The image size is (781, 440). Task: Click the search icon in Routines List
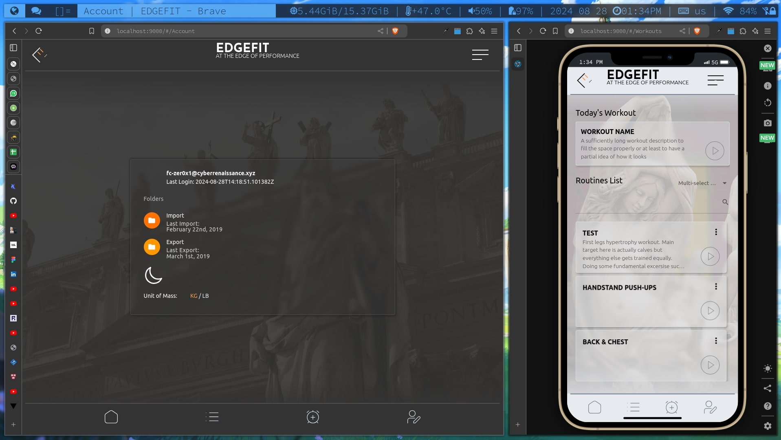(725, 202)
